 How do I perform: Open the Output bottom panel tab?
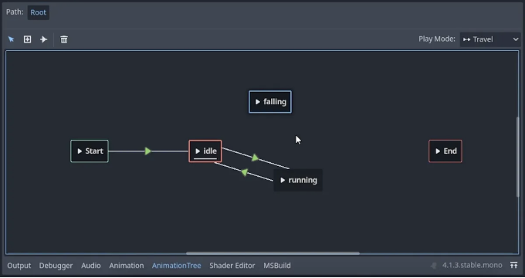point(19,266)
